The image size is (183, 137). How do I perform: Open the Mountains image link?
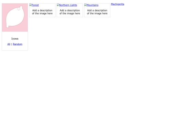[x=91, y=5]
